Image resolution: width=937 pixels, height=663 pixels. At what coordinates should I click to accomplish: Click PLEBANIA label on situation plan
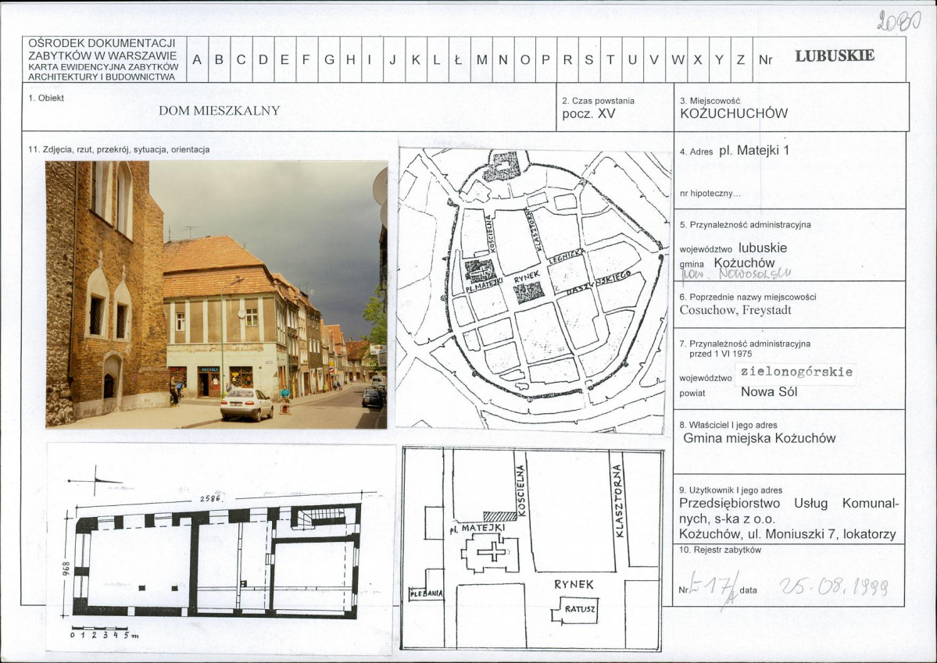click(x=426, y=593)
